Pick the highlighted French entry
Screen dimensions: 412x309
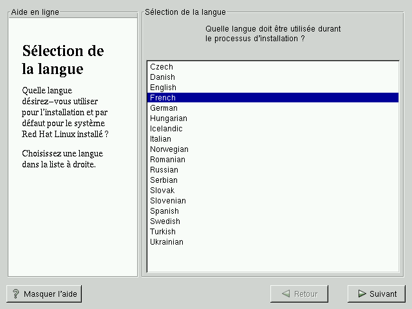(163, 98)
